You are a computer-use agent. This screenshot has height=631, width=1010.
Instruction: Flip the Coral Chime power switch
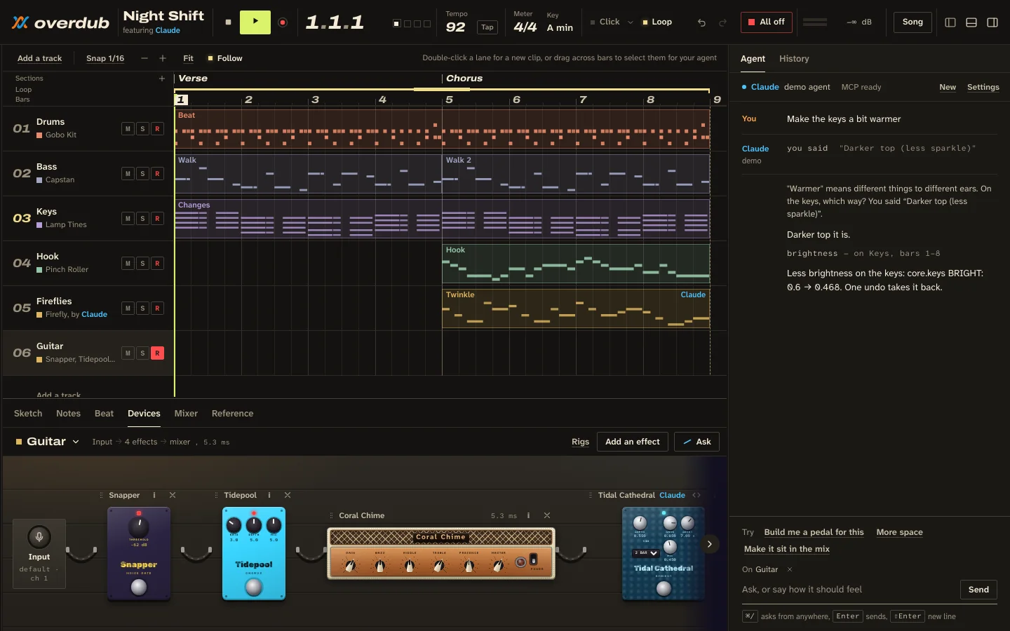534,559
